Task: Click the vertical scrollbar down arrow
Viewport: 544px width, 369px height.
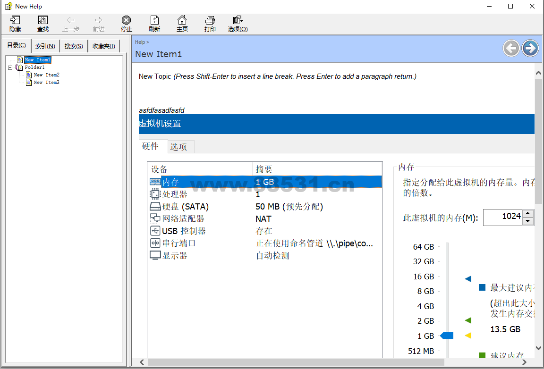Action: (538, 347)
